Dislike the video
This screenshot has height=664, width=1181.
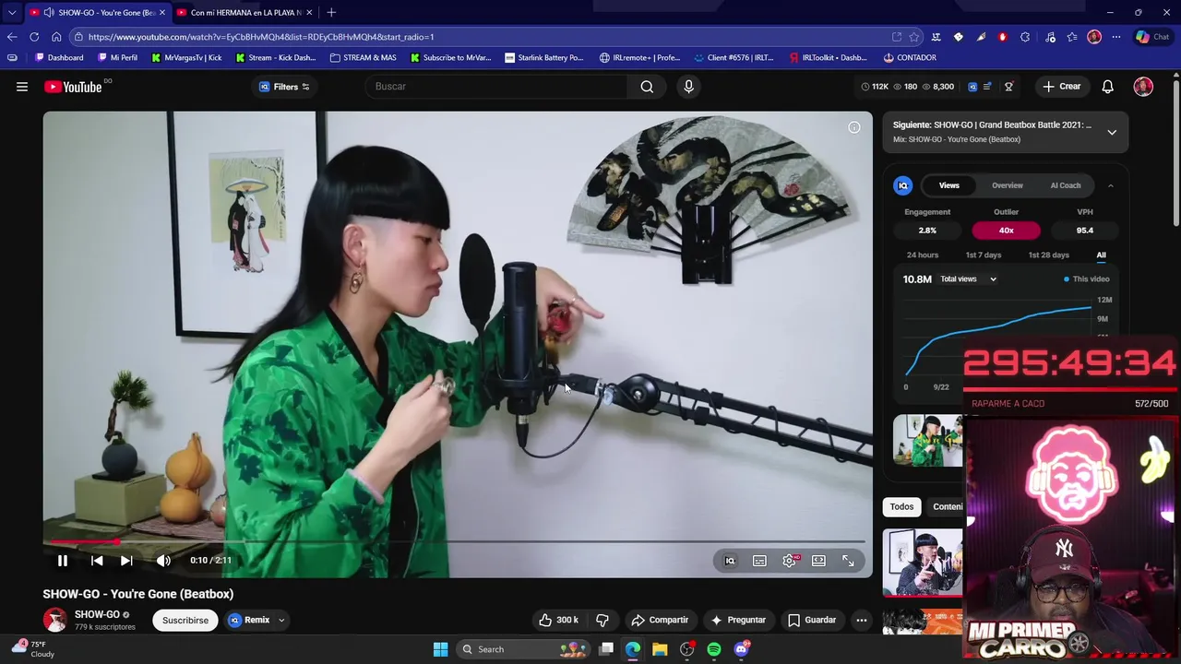click(x=602, y=621)
